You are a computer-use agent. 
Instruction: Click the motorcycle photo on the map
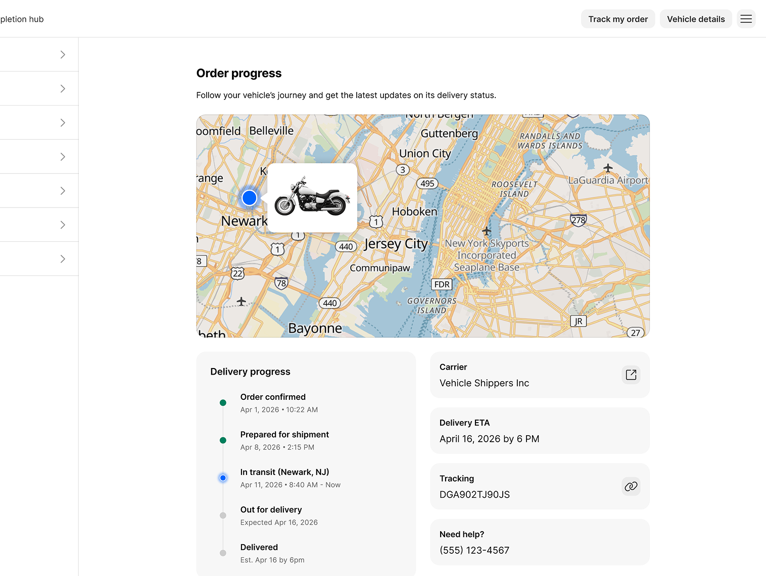pyautogui.click(x=312, y=198)
